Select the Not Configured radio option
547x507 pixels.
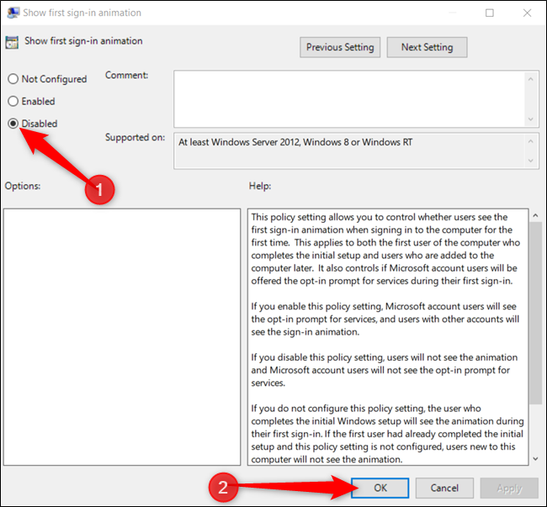pos(47,79)
